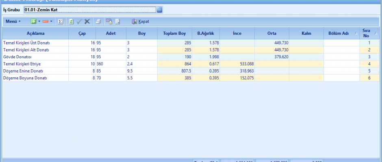Sort by the Sıra No column header
This screenshot has width=382, height=162.
[367, 33]
